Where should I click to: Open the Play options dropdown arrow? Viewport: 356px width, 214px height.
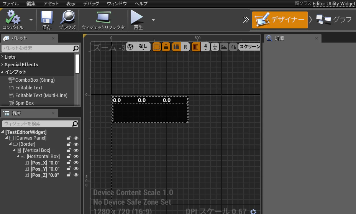coord(153,20)
